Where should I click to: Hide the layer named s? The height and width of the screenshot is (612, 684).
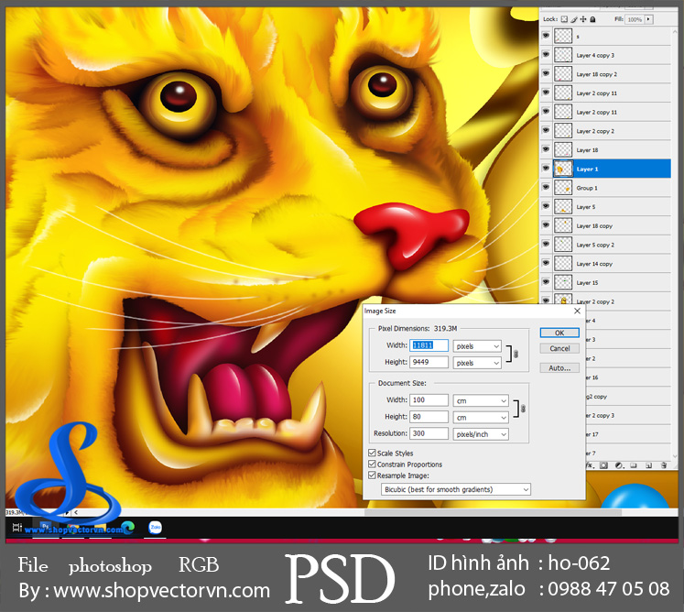tap(546, 36)
